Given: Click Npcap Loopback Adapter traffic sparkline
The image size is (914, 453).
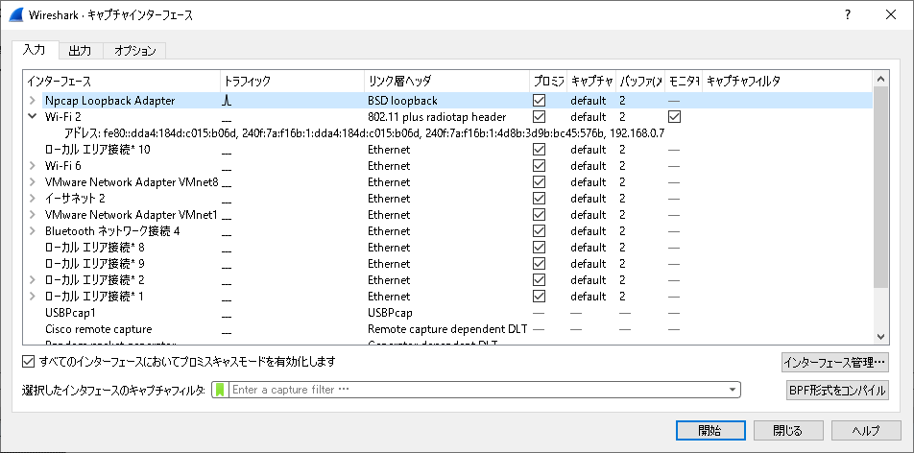Looking at the screenshot, I should 228,100.
